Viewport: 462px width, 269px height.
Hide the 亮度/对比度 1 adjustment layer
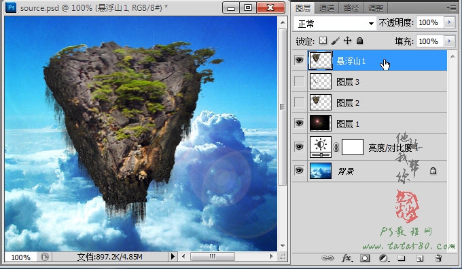(x=299, y=146)
